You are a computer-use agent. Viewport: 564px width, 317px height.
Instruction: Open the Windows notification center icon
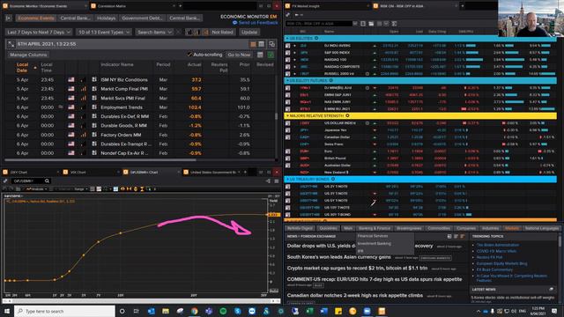(554, 311)
